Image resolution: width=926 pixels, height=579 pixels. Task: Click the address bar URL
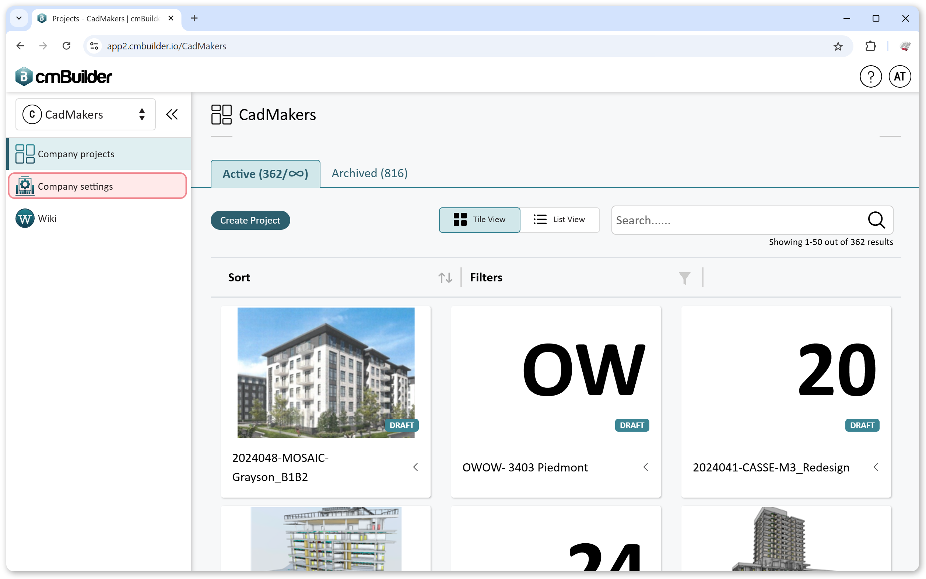click(x=166, y=46)
